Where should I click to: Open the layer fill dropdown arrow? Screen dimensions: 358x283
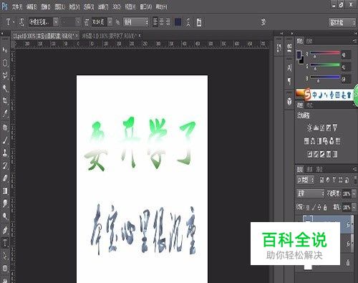click(354, 207)
